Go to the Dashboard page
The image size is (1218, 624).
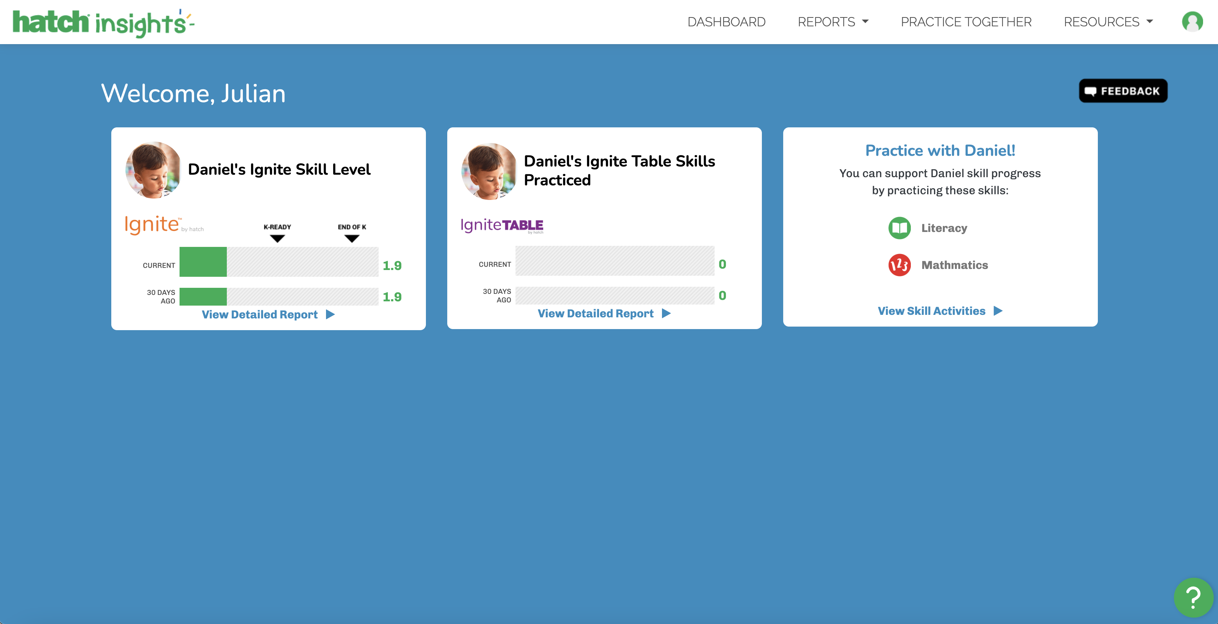pos(726,22)
